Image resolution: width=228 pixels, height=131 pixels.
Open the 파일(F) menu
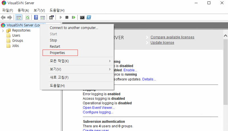pos(8,10)
